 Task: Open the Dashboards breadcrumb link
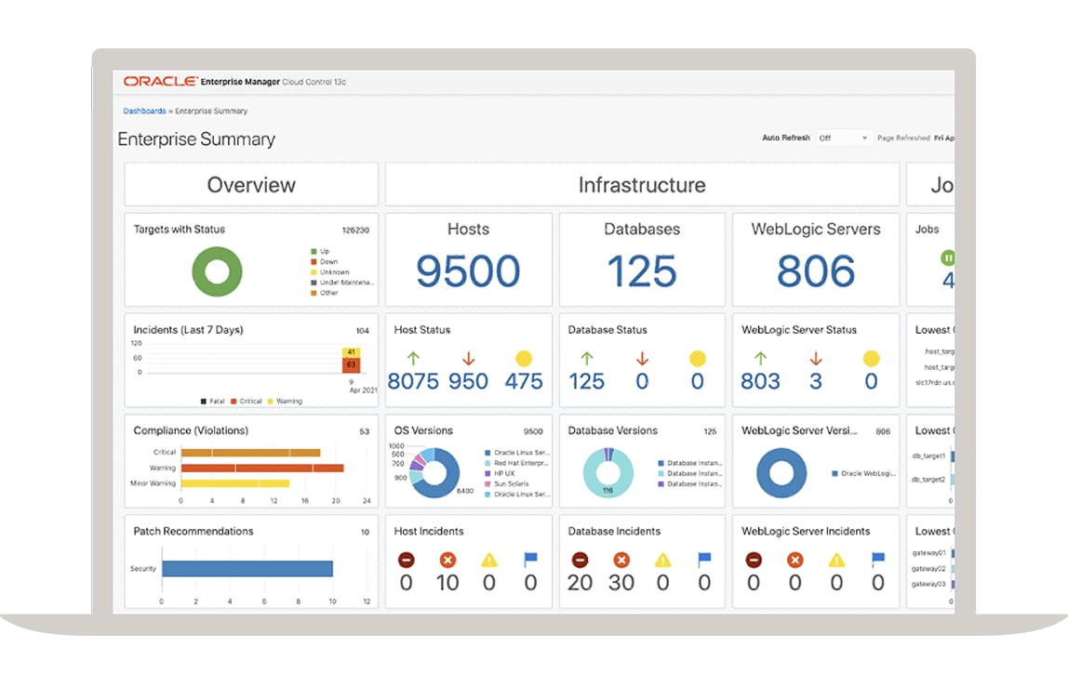(144, 111)
